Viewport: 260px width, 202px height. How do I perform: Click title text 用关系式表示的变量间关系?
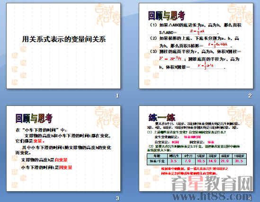[x=64, y=39]
